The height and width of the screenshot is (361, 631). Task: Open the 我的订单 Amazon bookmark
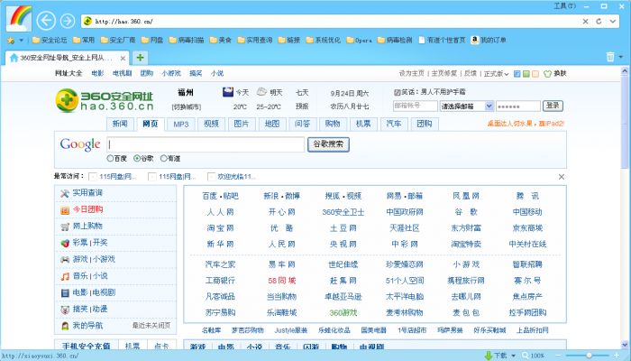point(489,40)
